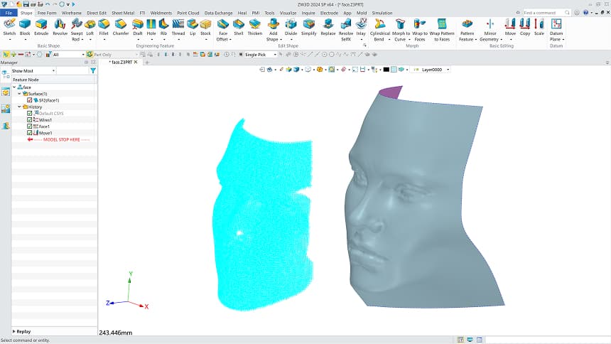The image size is (611, 344).
Task: Expand the Replay panel
Action: click(x=14, y=331)
